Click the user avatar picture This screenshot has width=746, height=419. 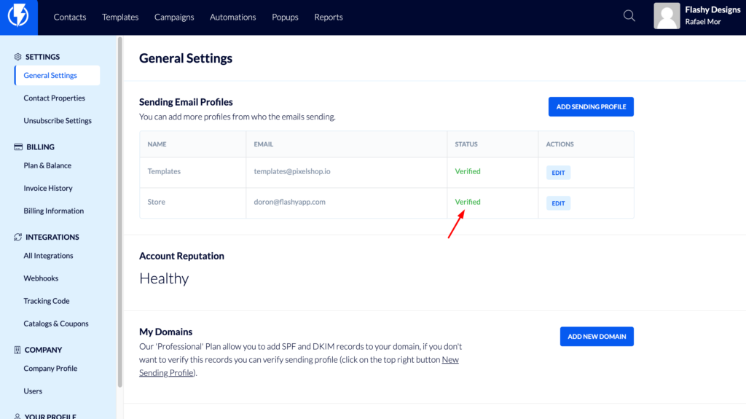[x=667, y=16]
